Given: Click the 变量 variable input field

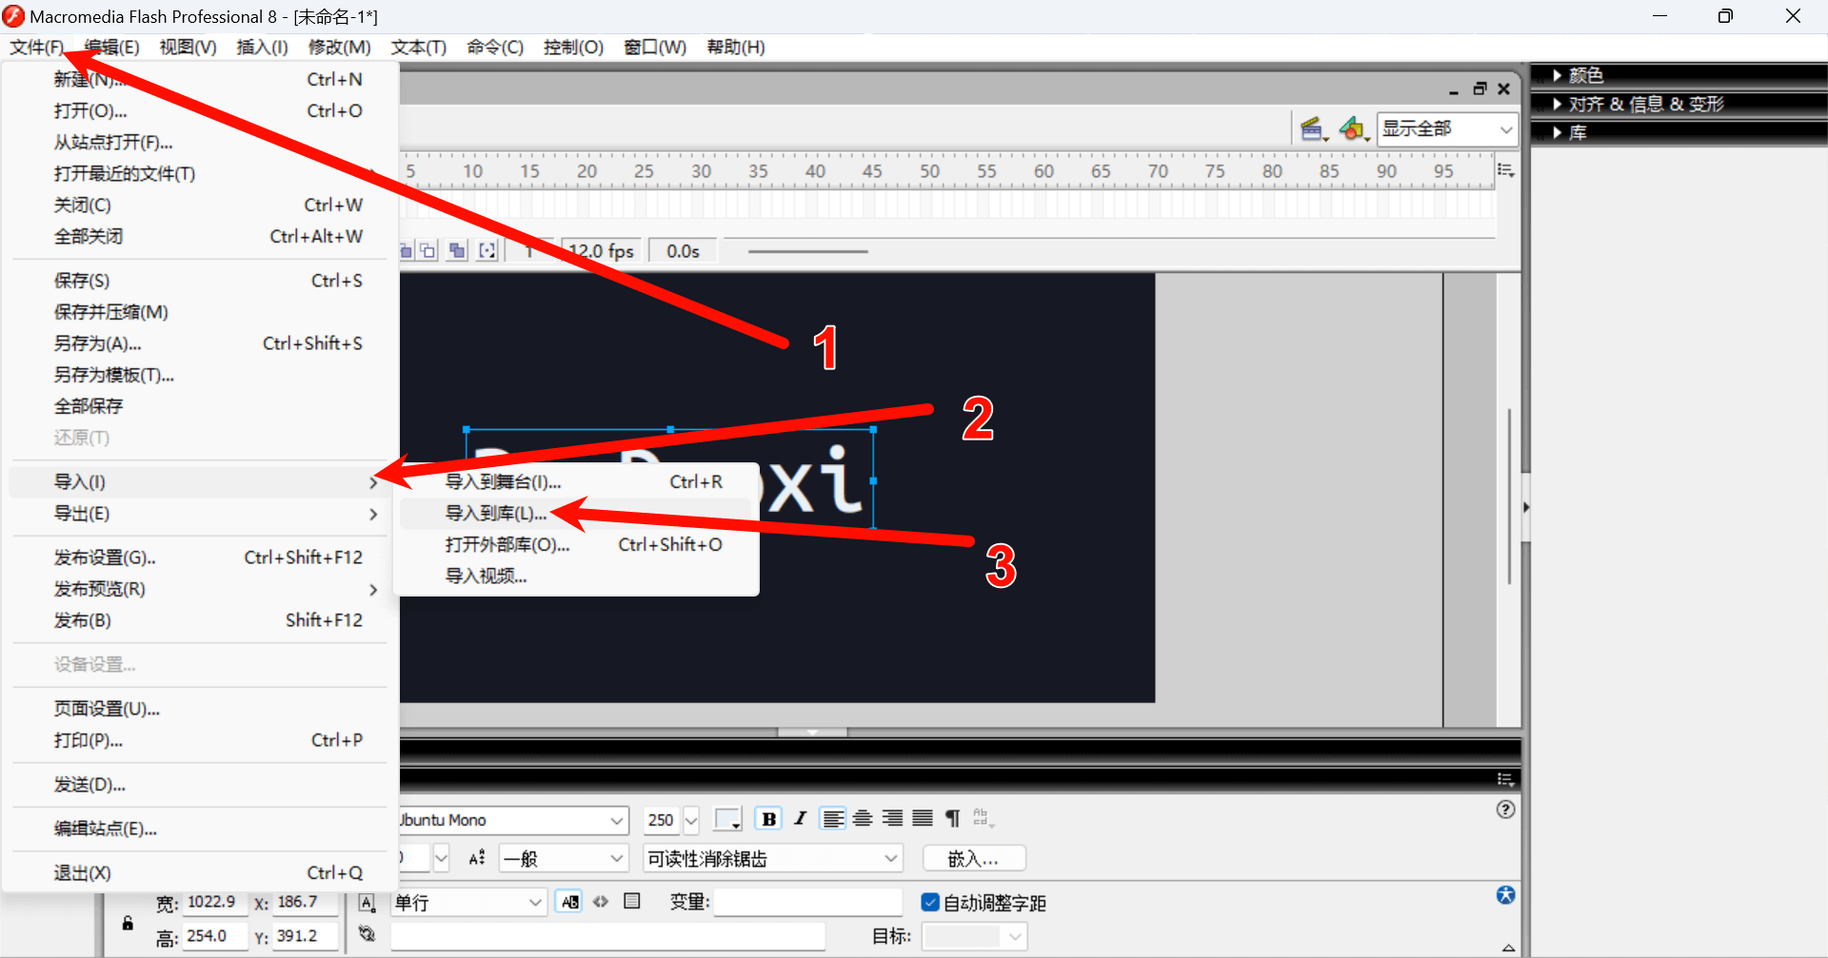Looking at the screenshot, I should (x=808, y=902).
